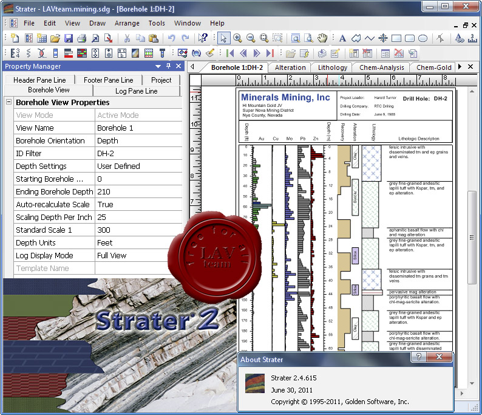This screenshot has height=415, width=482.
Task: Go to last borehole
Action: point(270,53)
